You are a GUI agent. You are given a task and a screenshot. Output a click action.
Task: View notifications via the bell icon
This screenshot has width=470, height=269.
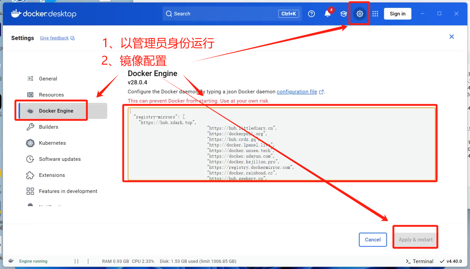coord(327,14)
